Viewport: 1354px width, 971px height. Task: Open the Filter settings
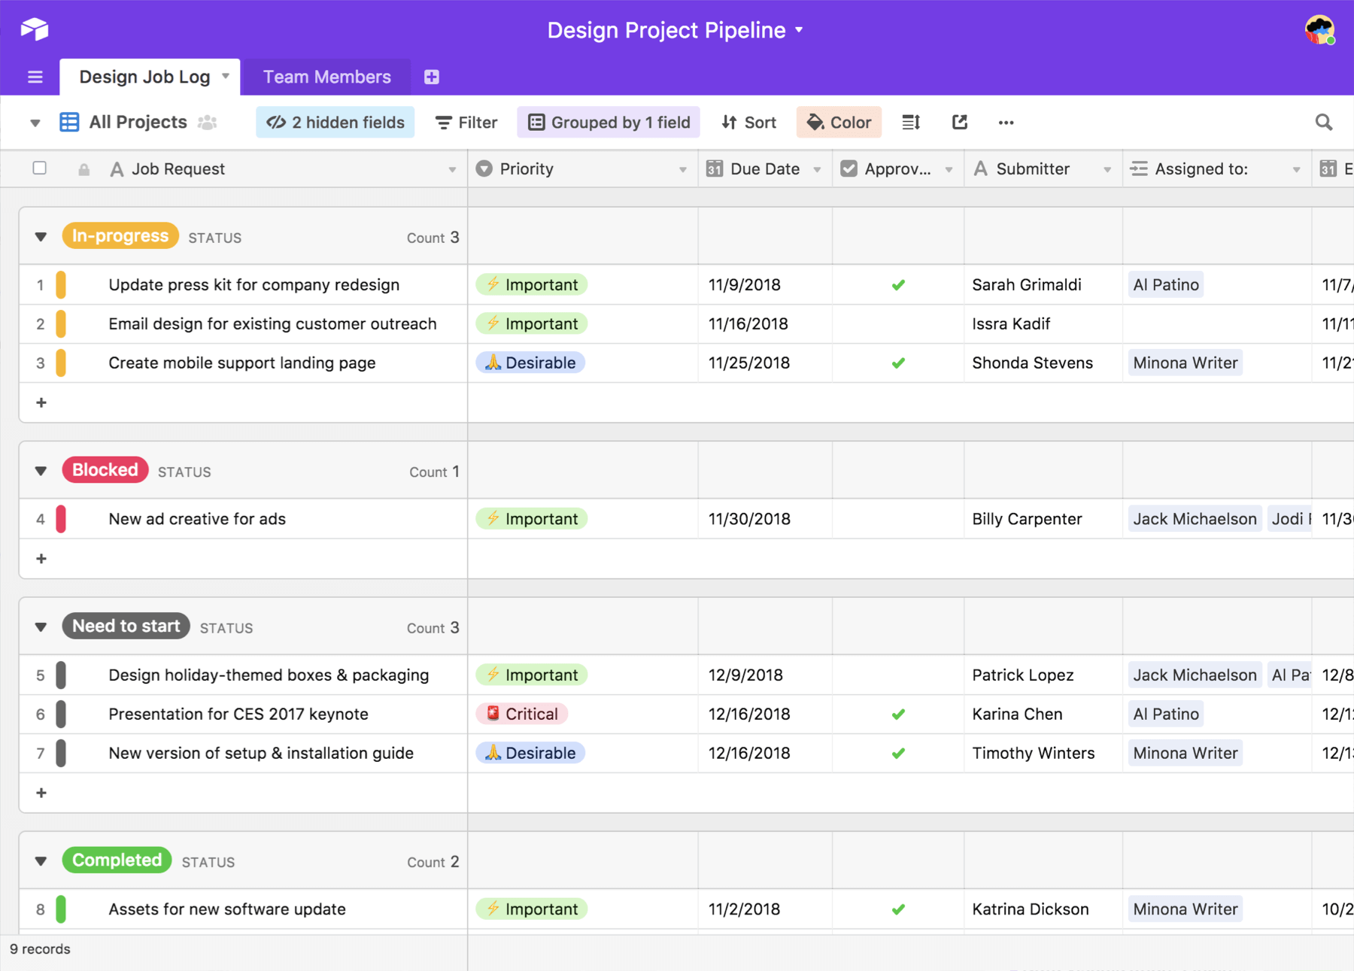click(466, 122)
